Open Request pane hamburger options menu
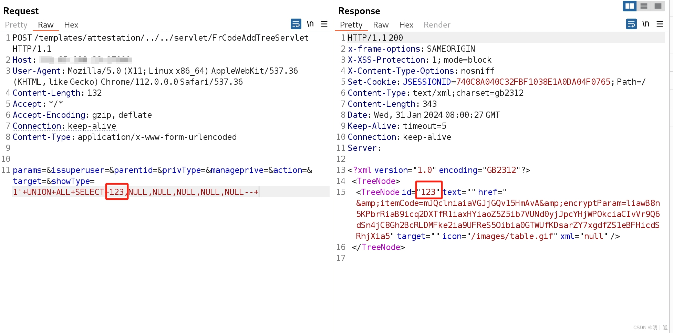673x333 pixels. click(x=324, y=24)
